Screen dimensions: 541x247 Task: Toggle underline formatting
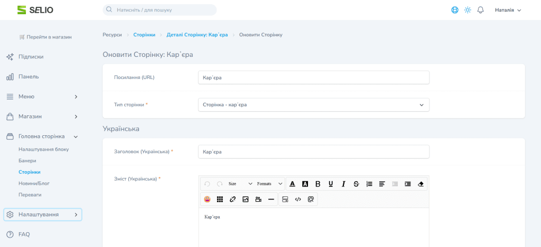[331, 184]
